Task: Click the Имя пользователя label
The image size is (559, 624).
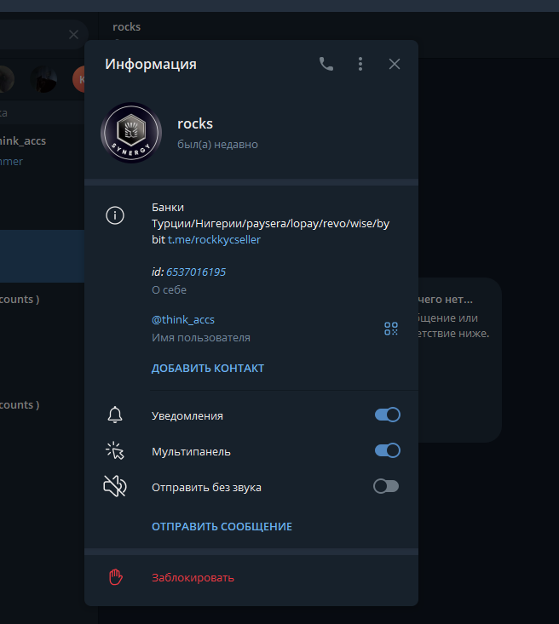Action: coord(201,337)
